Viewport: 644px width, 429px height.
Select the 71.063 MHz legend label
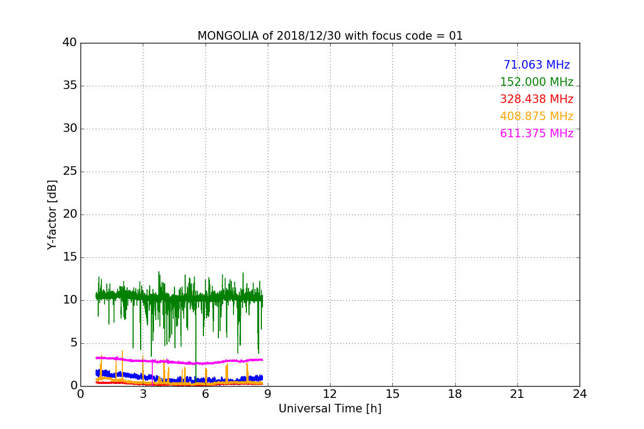click(537, 65)
